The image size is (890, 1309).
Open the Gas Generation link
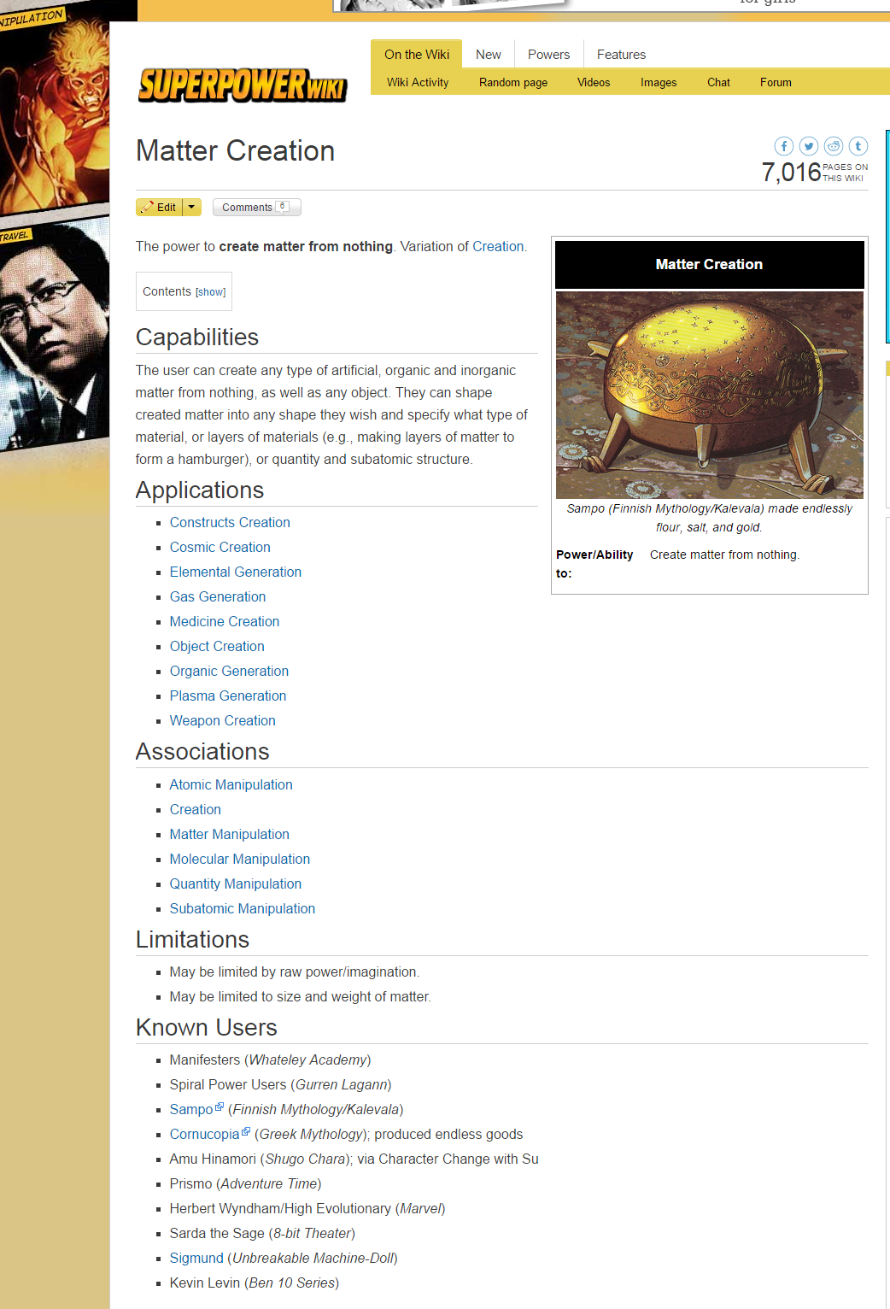[x=217, y=596]
